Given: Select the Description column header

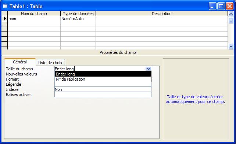Looking at the screenshot, I should tap(162, 14).
